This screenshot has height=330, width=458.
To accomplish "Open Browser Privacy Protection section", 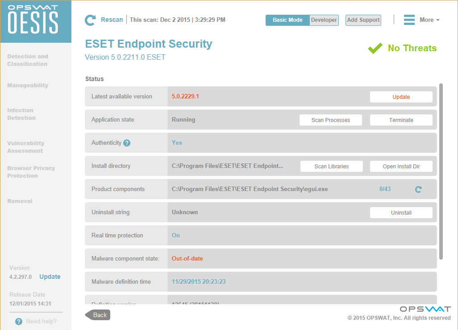I will coord(31,172).
